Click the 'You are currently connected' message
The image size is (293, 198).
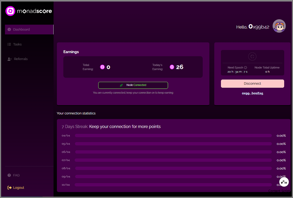click(x=133, y=93)
